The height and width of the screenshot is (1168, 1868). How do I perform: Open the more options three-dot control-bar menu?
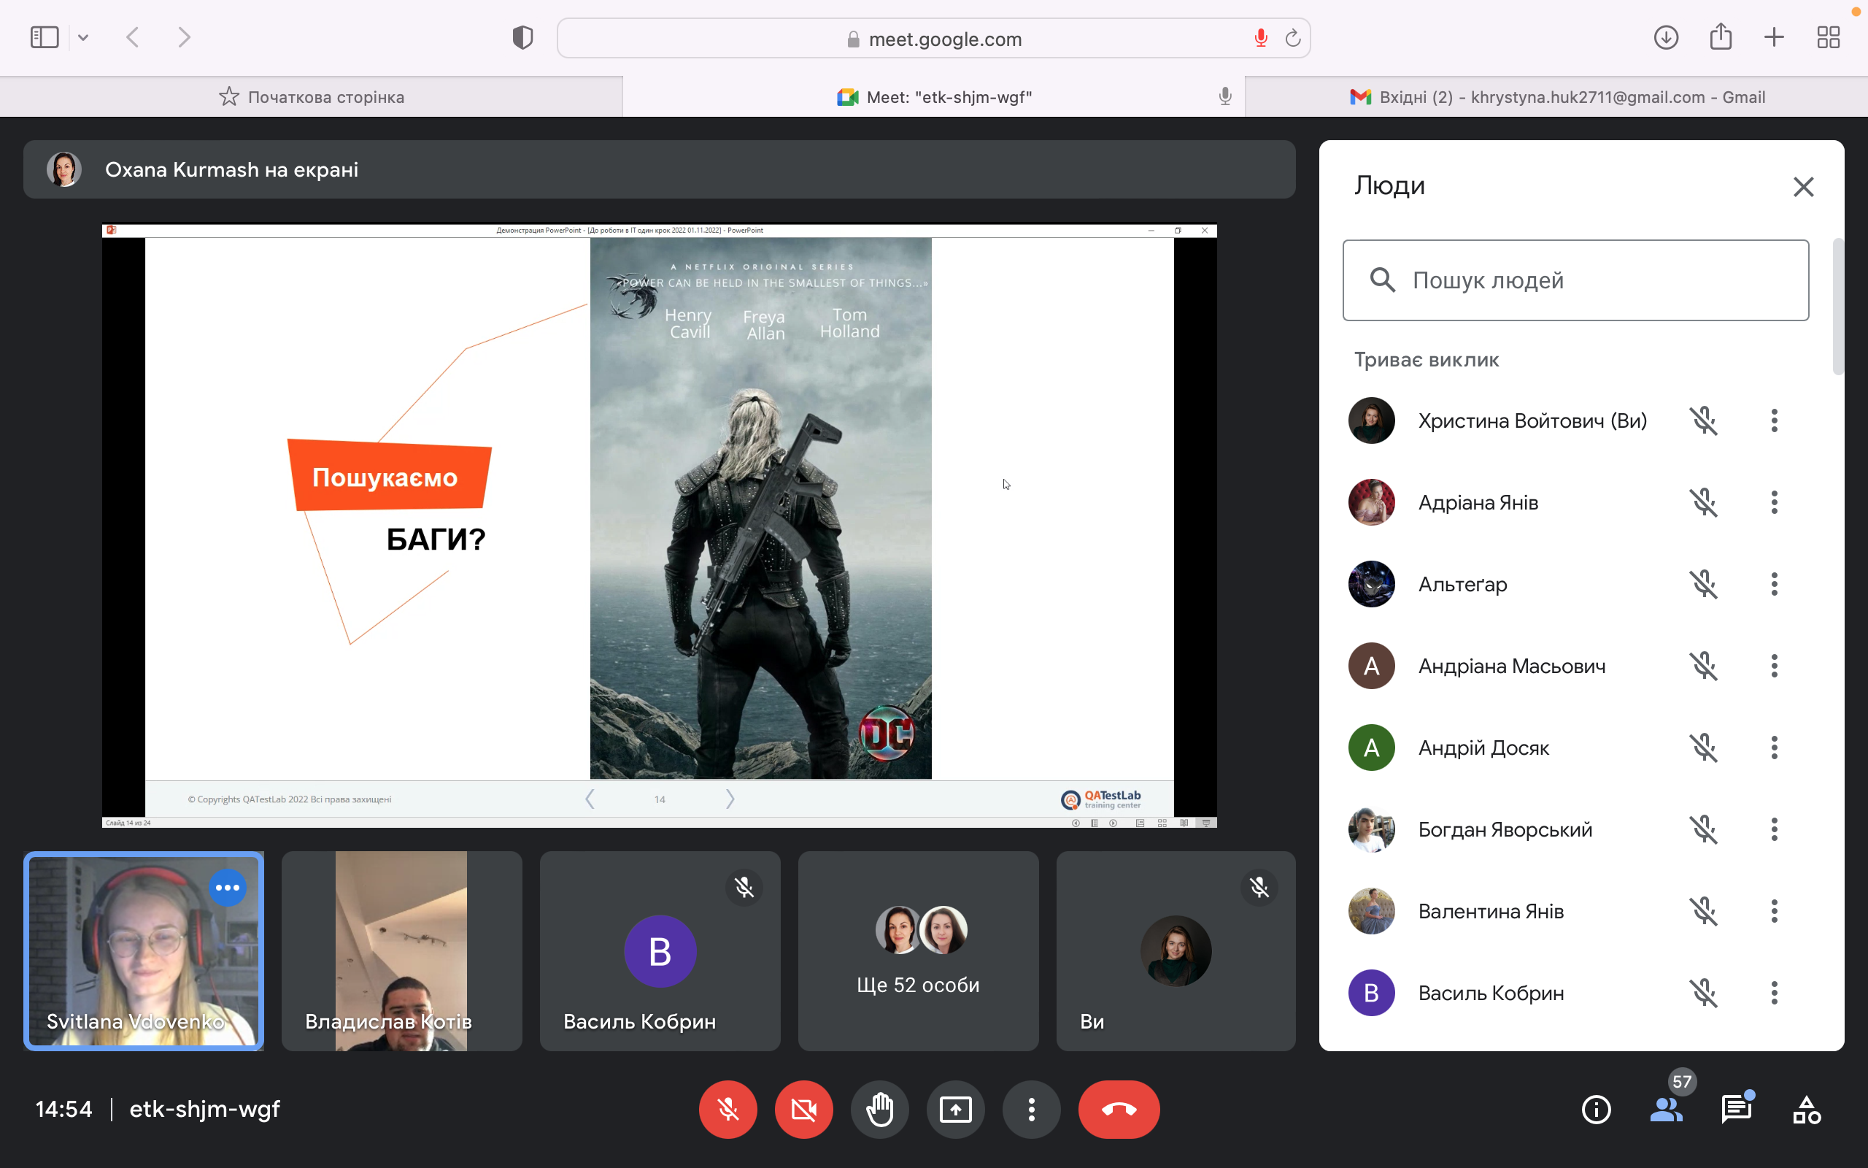click(x=1031, y=1110)
